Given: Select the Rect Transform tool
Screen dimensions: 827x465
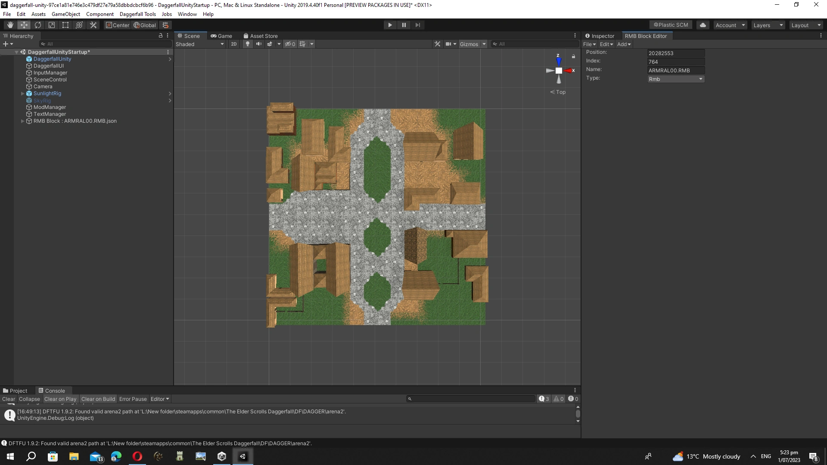Looking at the screenshot, I should click(x=65, y=25).
